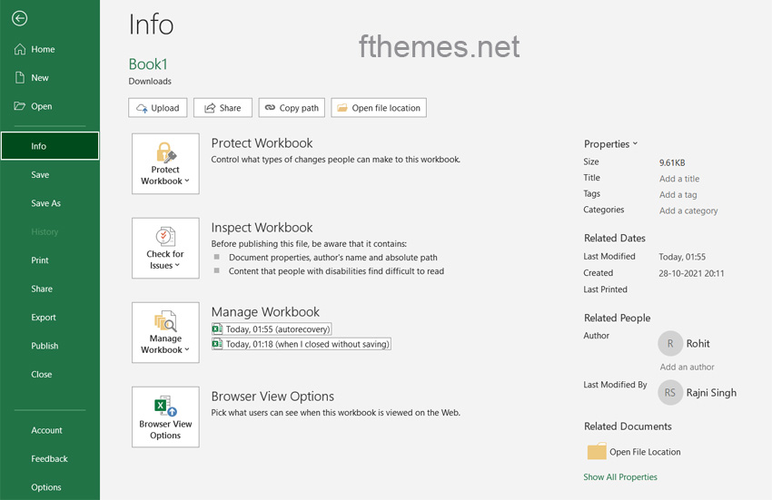Click the Rajni Singh RS avatar
The width and height of the screenshot is (772, 500).
670,393
